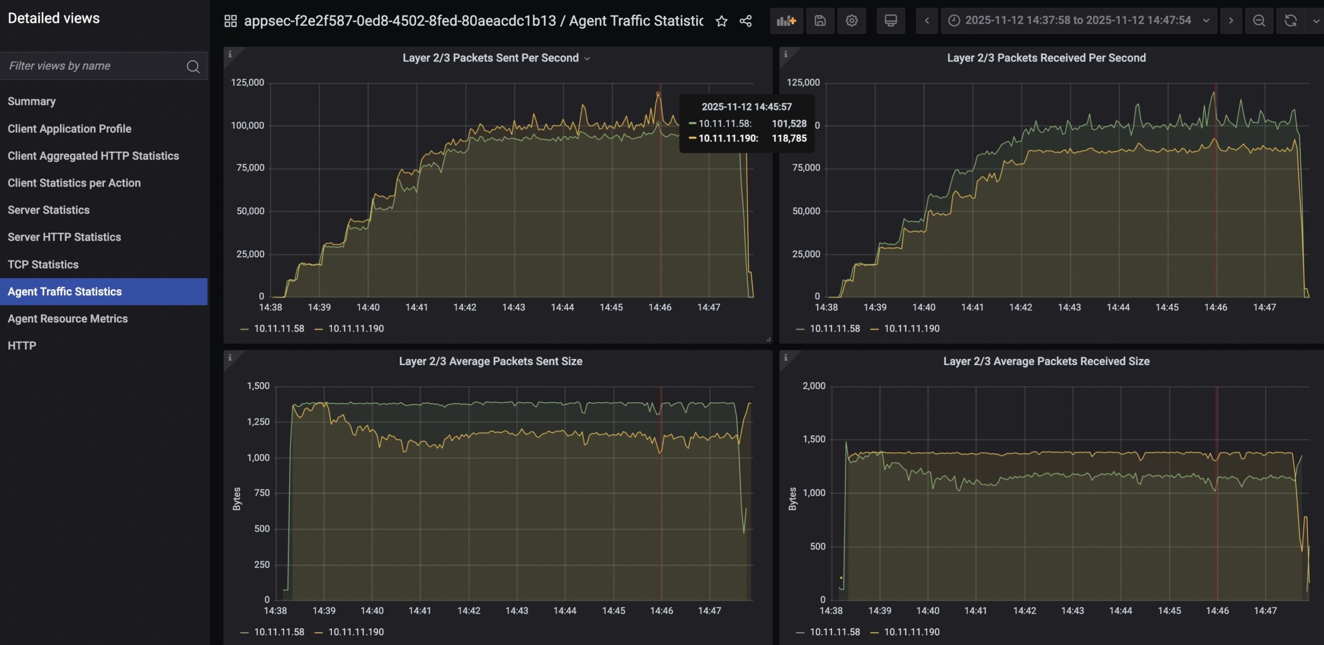Toggle 10.11.11.58 series in Packets Sent legend
This screenshot has height=645, width=1324.
279,328
